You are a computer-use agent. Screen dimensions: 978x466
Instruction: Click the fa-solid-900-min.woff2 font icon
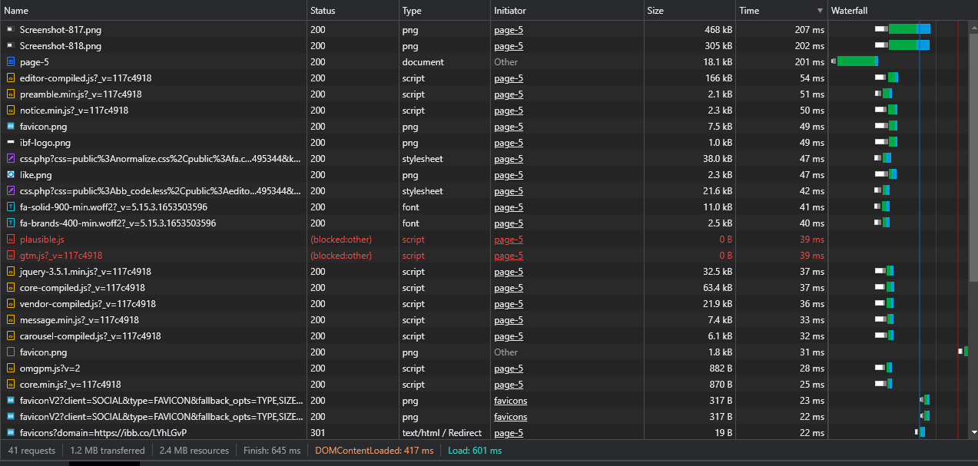point(11,207)
